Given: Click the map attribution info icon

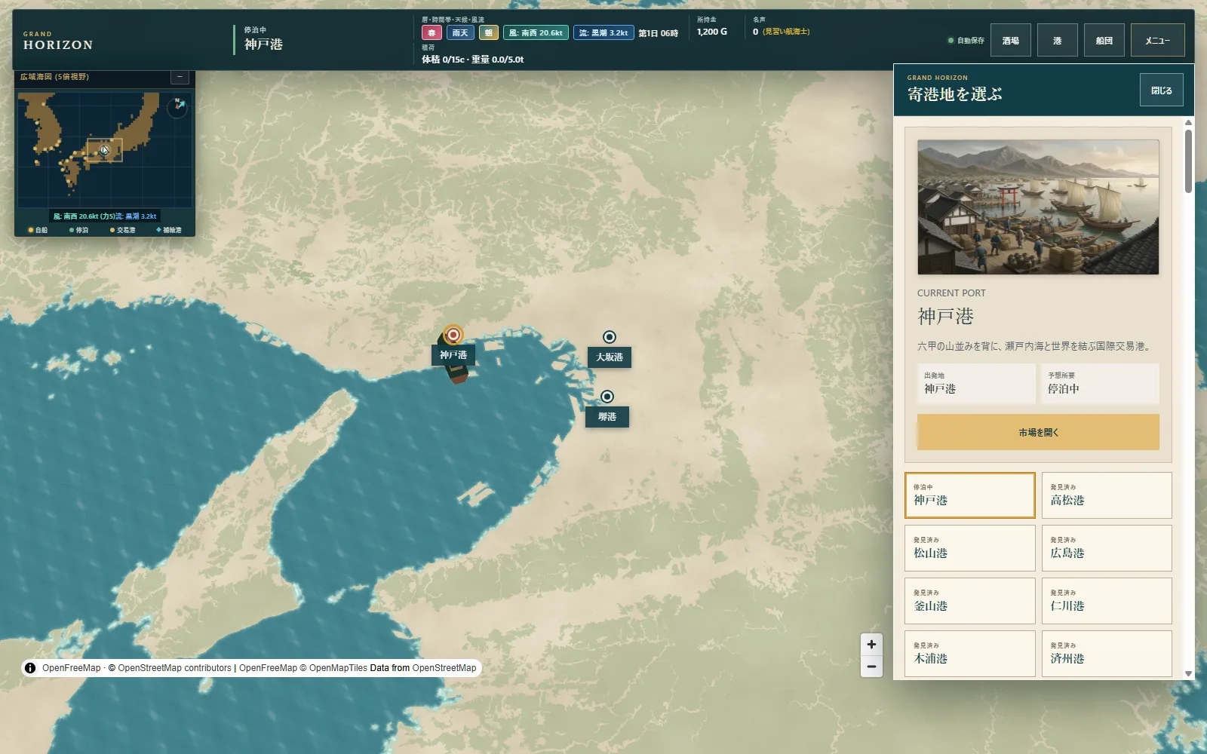Looking at the screenshot, I should point(30,668).
